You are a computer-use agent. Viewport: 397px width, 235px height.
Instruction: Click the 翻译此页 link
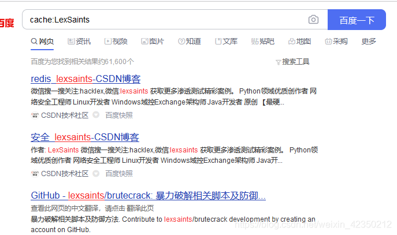point(140,208)
